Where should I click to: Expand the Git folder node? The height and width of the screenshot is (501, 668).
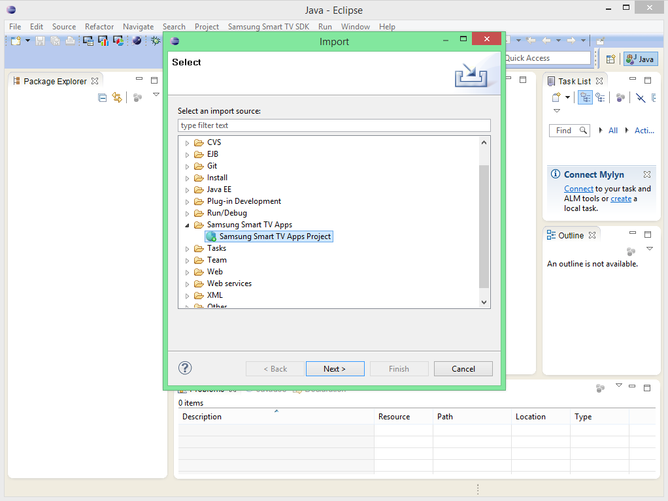point(187,167)
